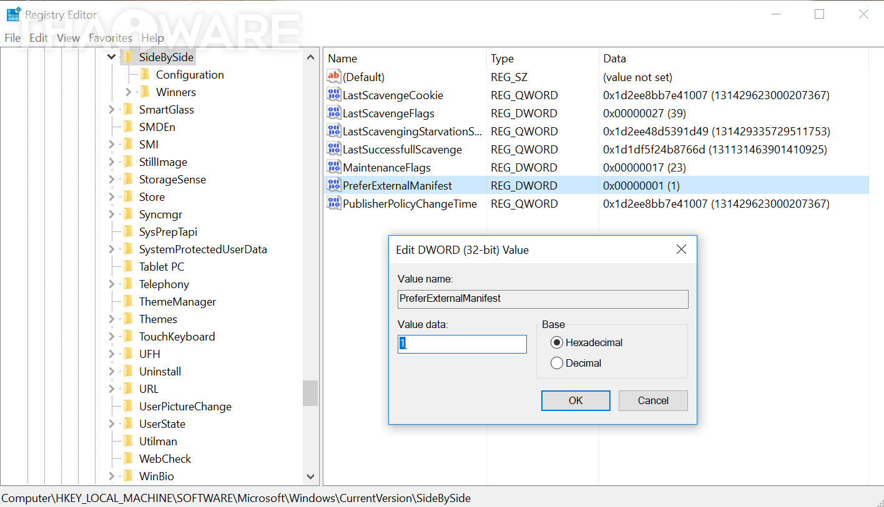Click the SysPrepTapi folder icon

[128, 232]
